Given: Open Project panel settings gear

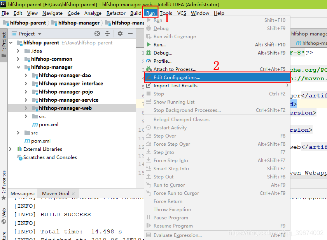Looking at the screenshot, I should pos(120,34).
